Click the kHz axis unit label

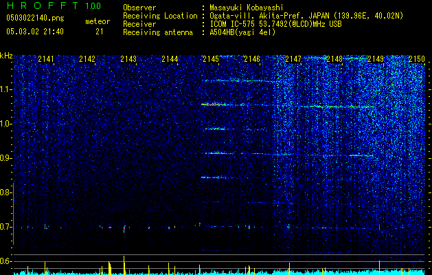pos(6,56)
